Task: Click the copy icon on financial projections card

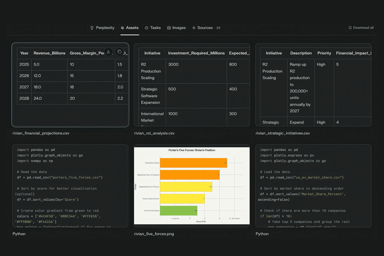Action: pos(119,52)
